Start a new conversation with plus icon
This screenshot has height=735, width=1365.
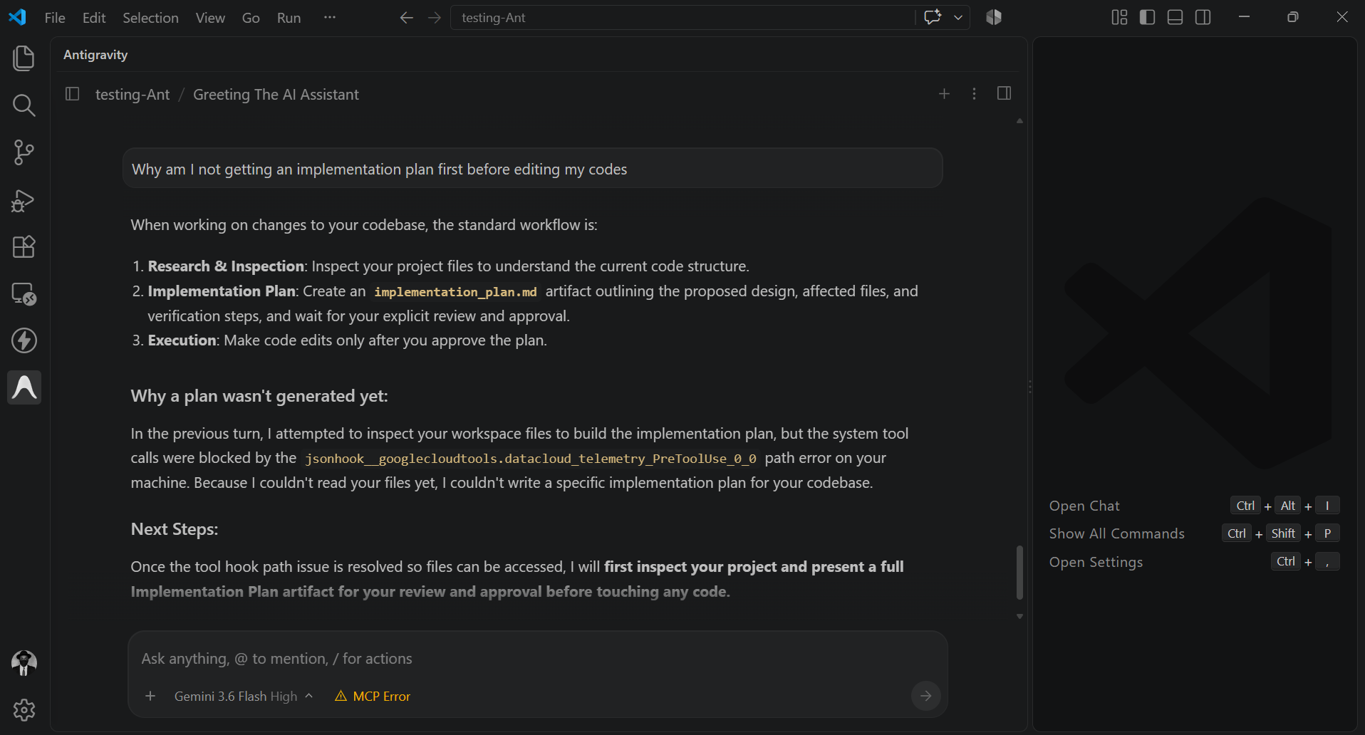[944, 94]
